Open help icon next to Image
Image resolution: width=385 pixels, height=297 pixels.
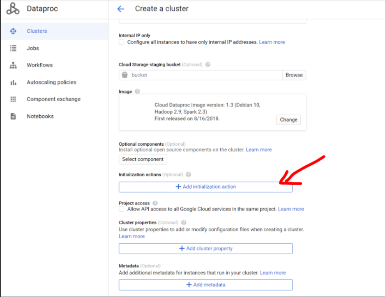click(x=137, y=91)
